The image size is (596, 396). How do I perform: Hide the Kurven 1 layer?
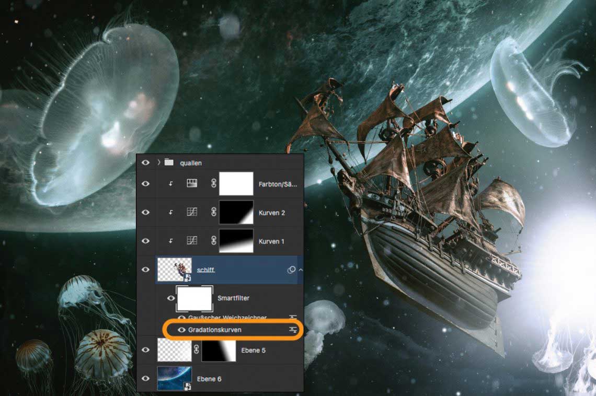[145, 241]
